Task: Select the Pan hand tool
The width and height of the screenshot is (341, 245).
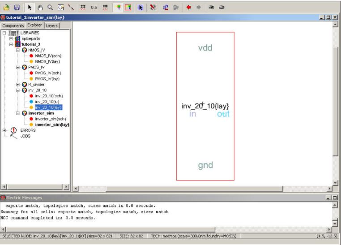Action: (40, 7)
